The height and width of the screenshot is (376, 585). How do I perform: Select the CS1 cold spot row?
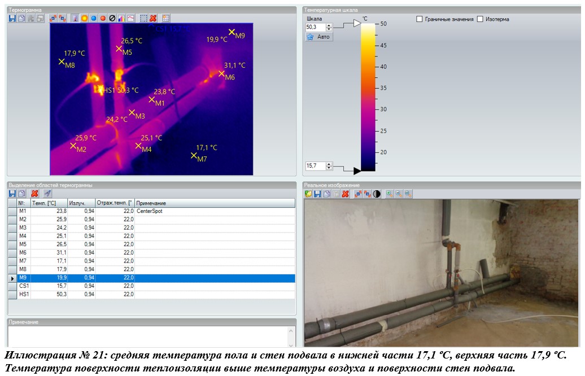point(151,286)
